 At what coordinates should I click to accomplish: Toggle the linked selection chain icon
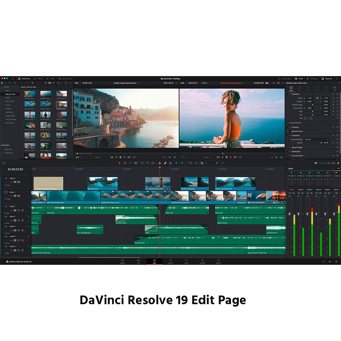point(165,163)
